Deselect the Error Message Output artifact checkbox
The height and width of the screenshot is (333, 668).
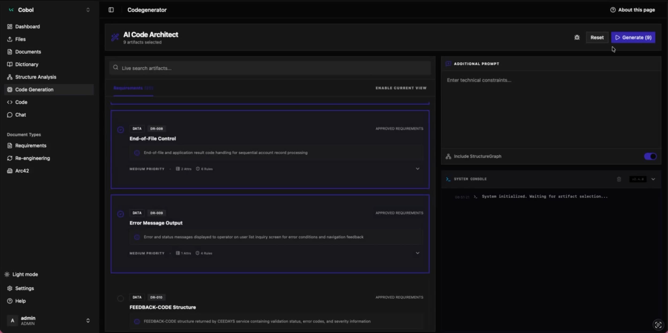pos(121,214)
